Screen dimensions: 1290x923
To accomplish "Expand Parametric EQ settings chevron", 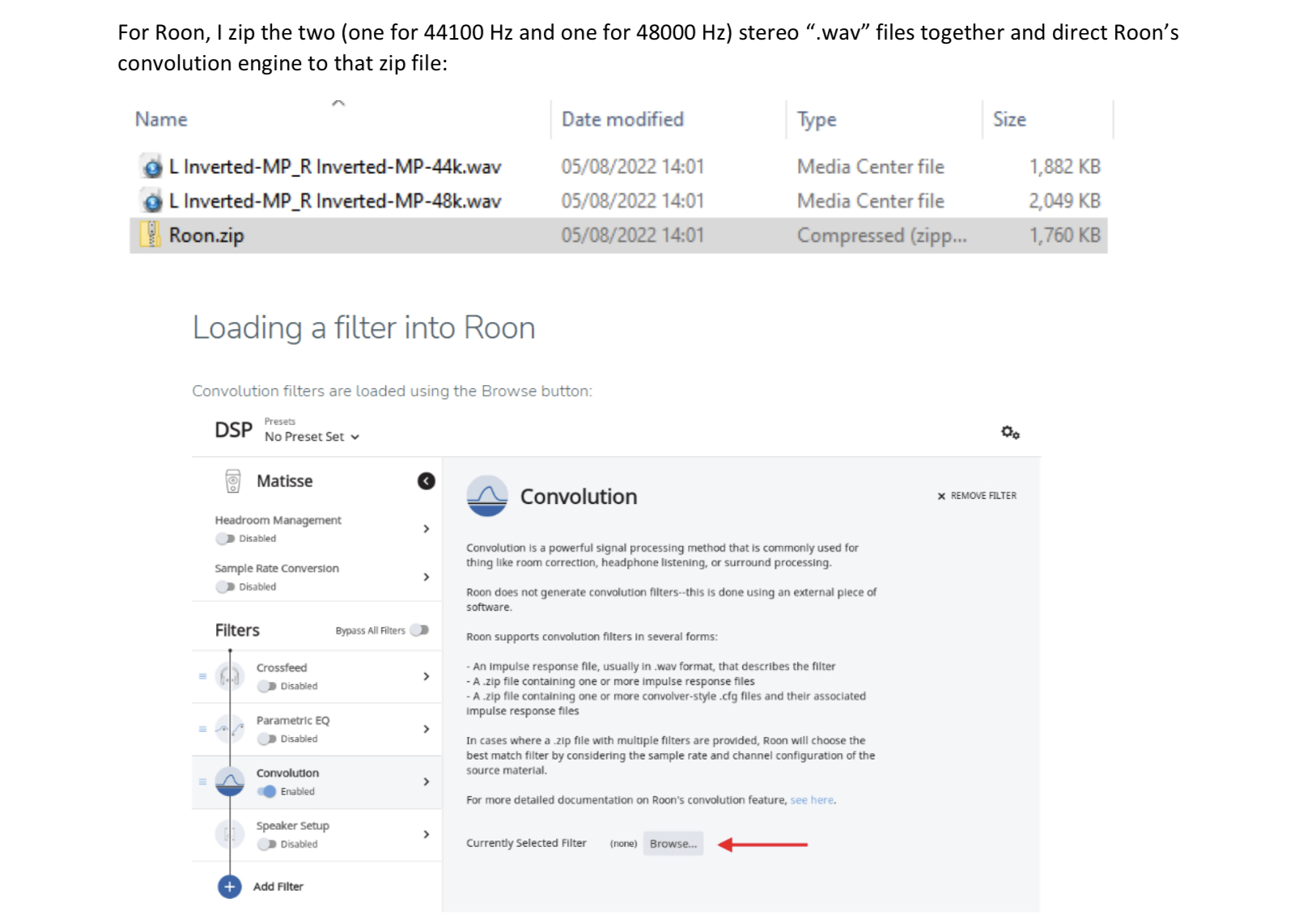I will (x=426, y=729).
